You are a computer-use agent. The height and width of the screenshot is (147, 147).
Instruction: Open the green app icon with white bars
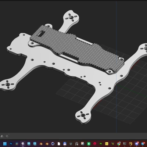pos(89,144)
